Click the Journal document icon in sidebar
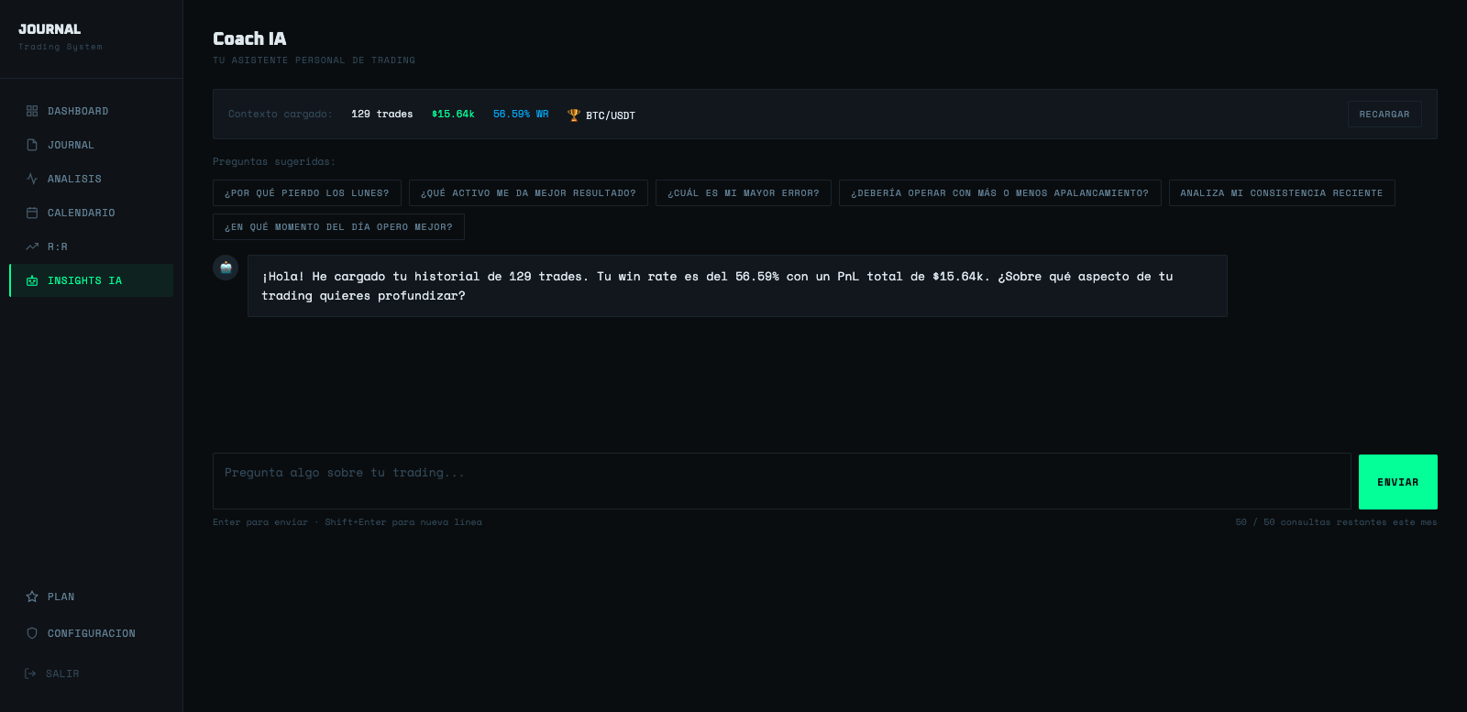The height and width of the screenshot is (712, 1467). [32, 145]
